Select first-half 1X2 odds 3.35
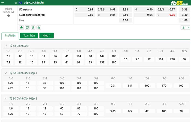The image size is (191, 122). coord(185,10)
